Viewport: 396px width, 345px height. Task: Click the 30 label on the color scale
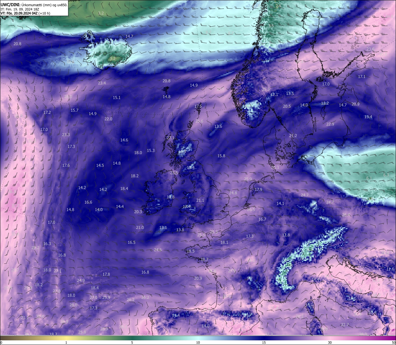[330, 343]
